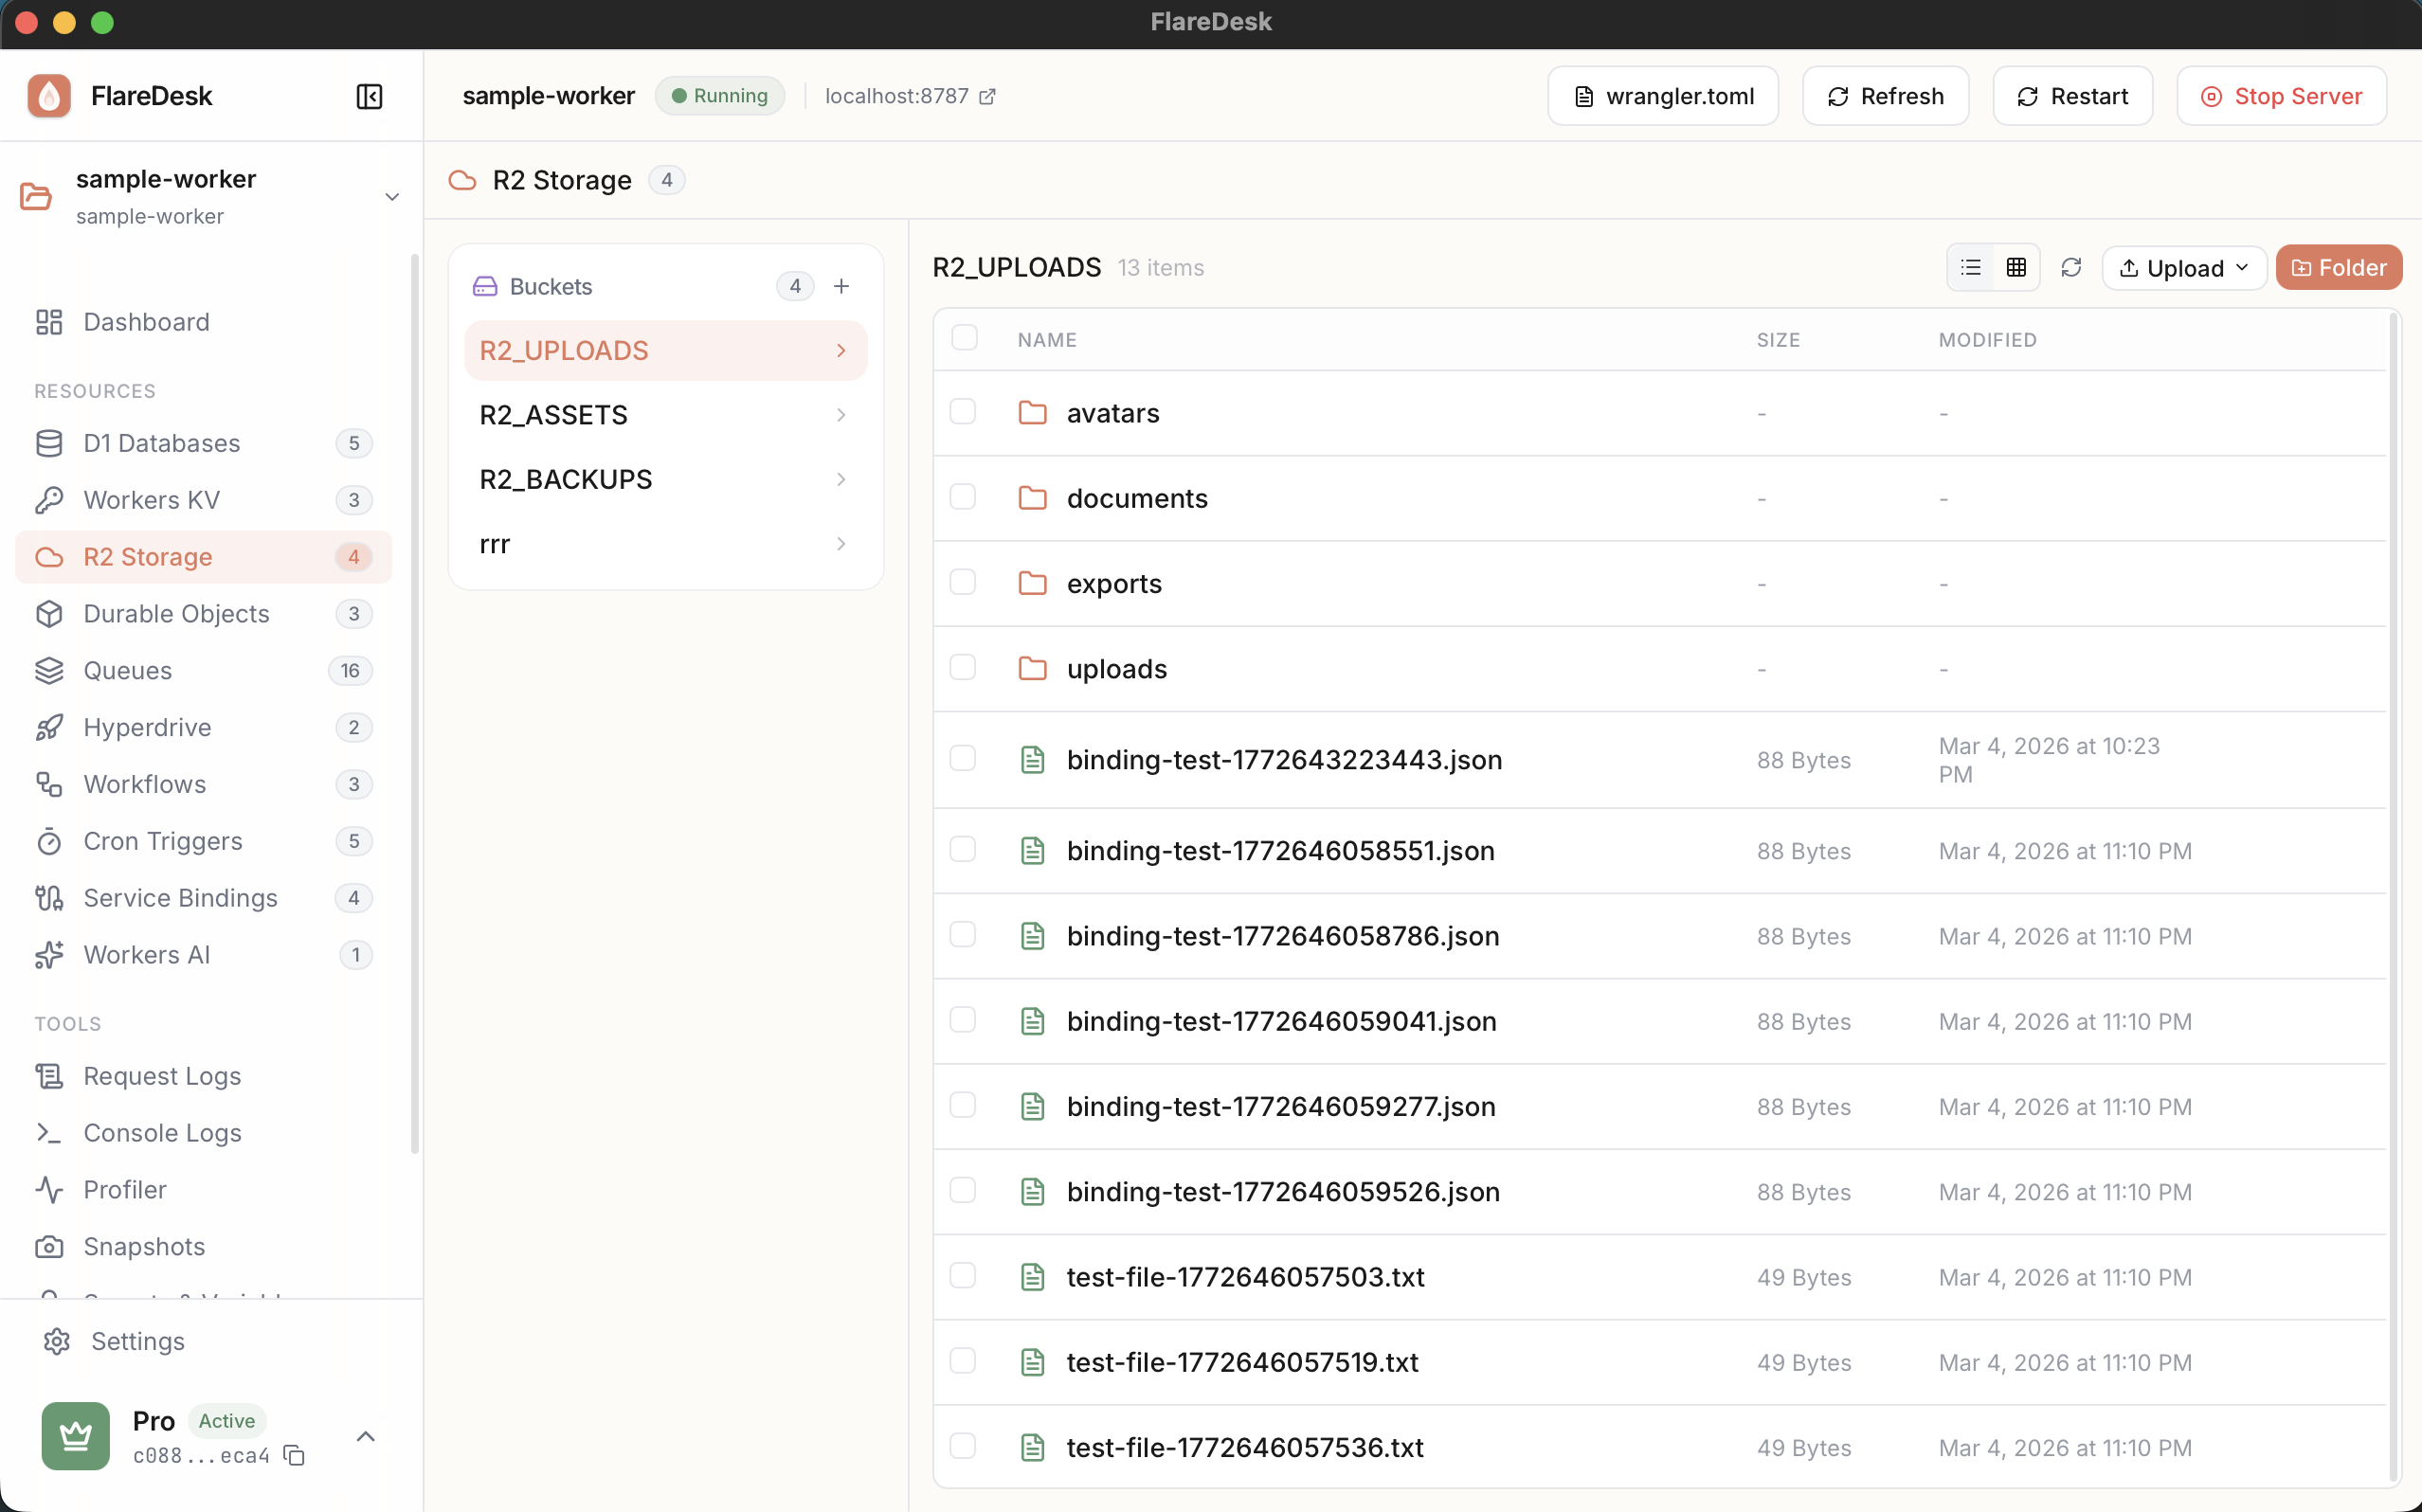
Task: Add a new bucket plus icon
Action: 841,286
